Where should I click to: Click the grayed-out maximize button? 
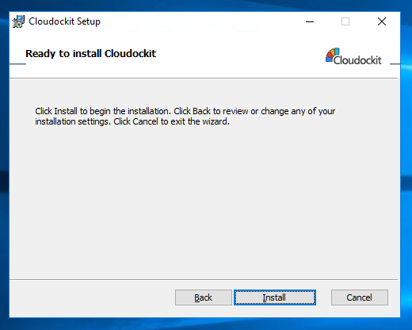(x=345, y=21)
